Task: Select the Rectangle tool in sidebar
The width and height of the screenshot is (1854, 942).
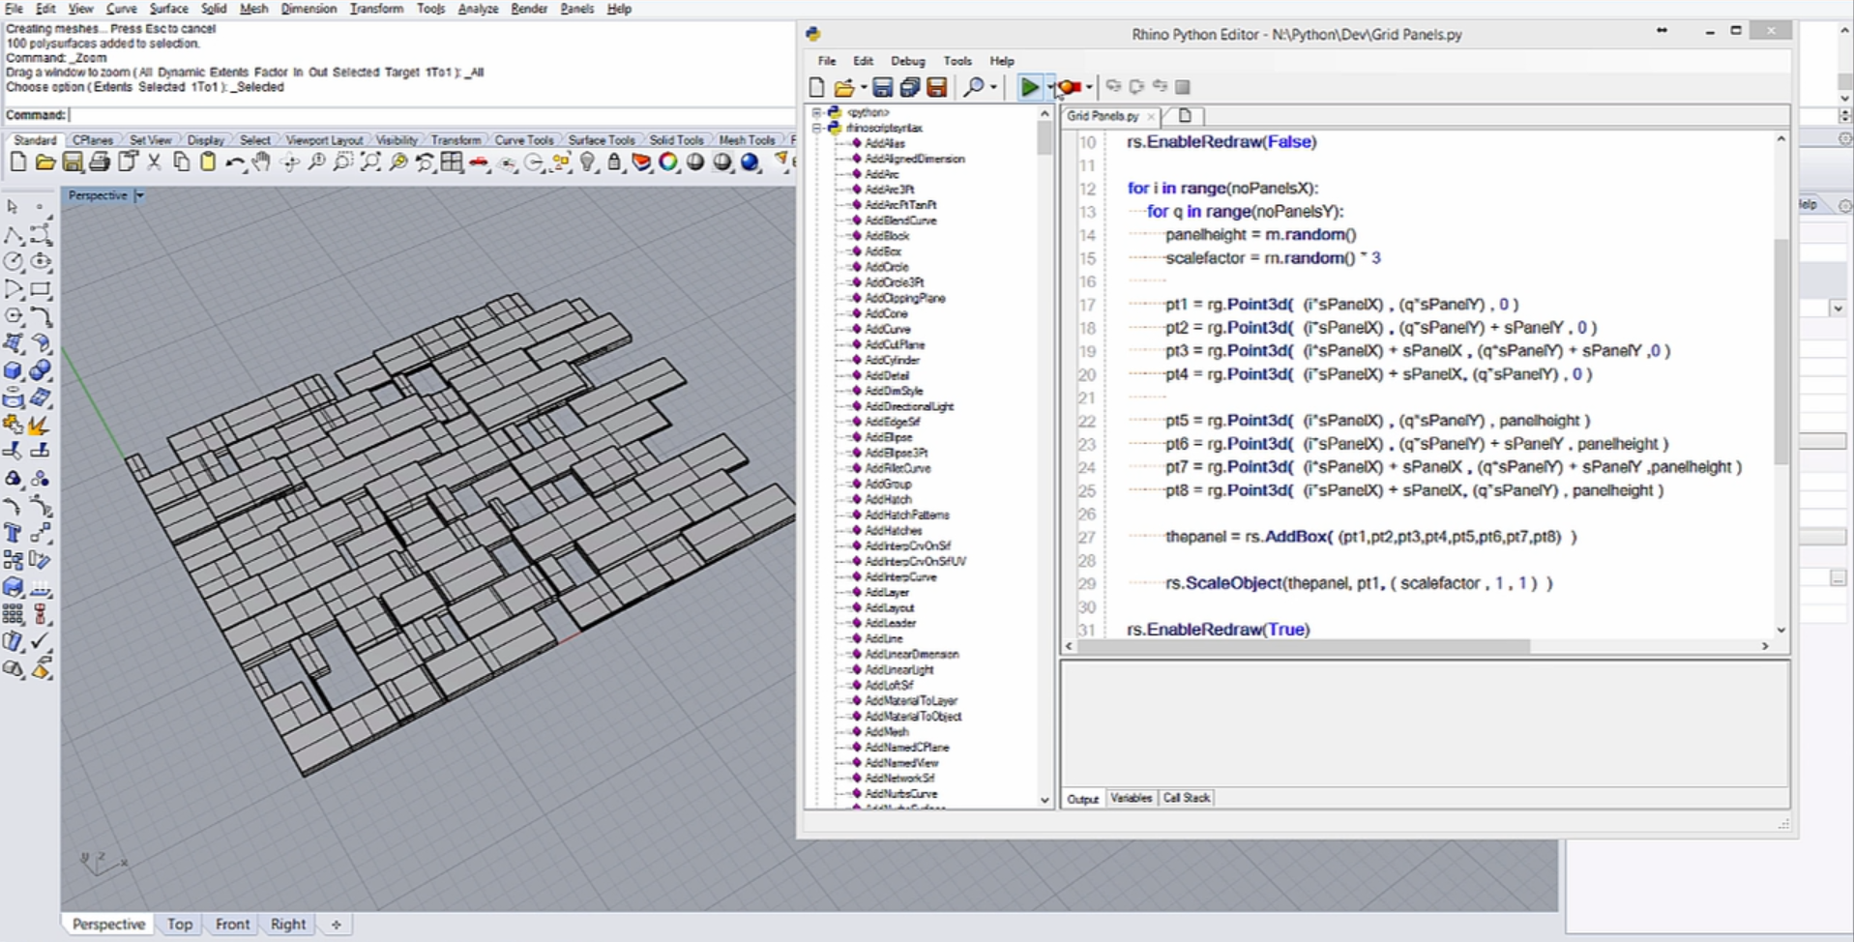Action: point(41,289)
